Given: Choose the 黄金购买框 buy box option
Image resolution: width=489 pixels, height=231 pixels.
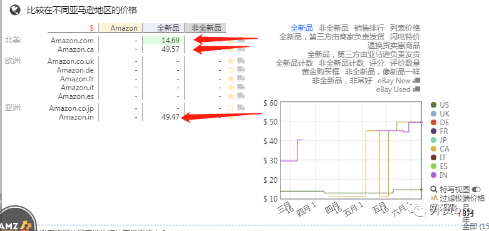Looking at the screenshot, I should coord(321,72).
